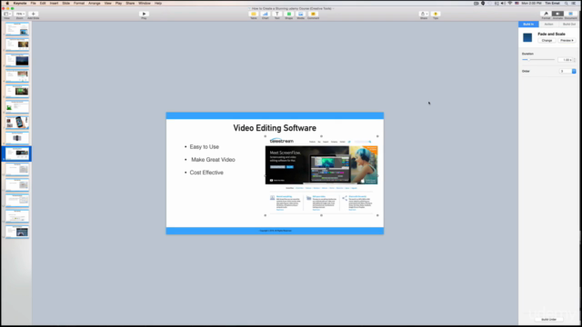Switch to the Action tab
The image size is (582, 327).
click(x=548, y=25)
